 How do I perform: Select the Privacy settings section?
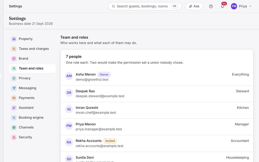32,78
